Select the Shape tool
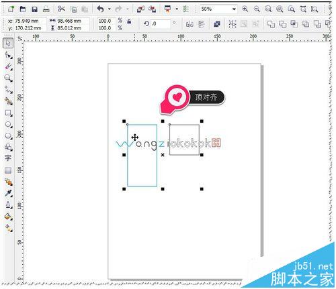Viewport: 336px width, 289px height. 9,55
